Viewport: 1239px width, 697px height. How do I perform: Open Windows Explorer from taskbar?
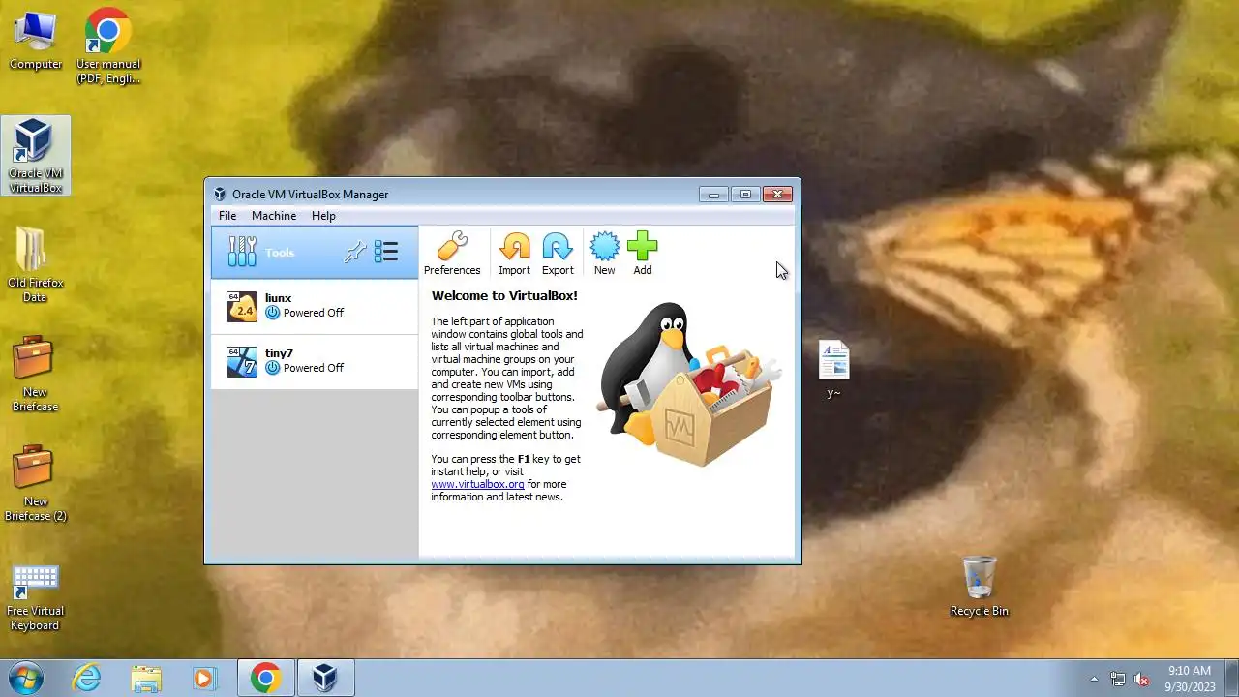pyautogui.click(x=146, y=678)
